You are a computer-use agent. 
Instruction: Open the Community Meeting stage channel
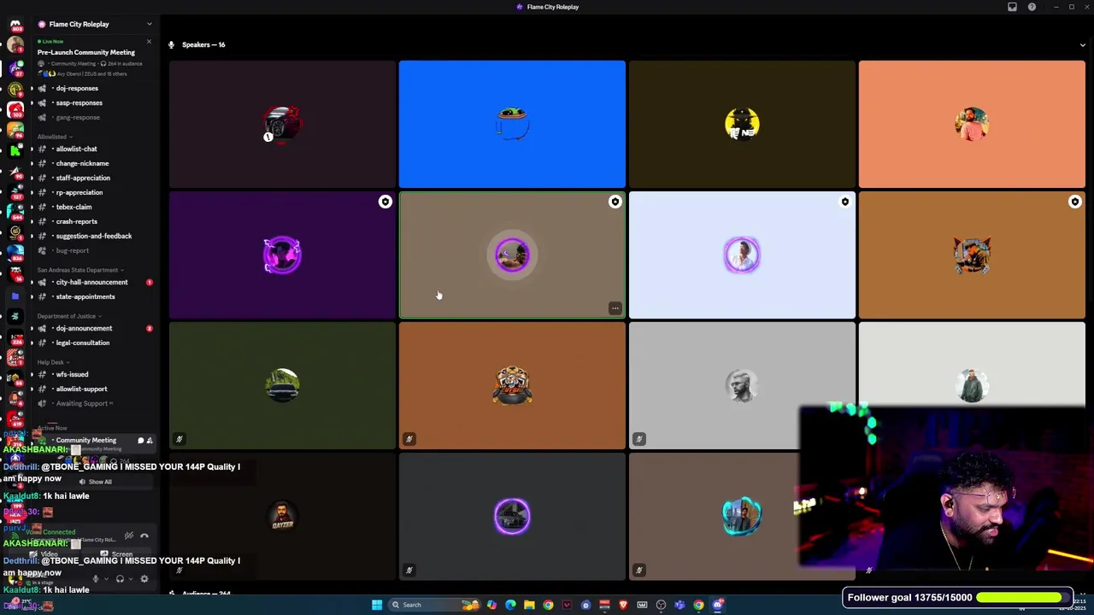point(85,440)
